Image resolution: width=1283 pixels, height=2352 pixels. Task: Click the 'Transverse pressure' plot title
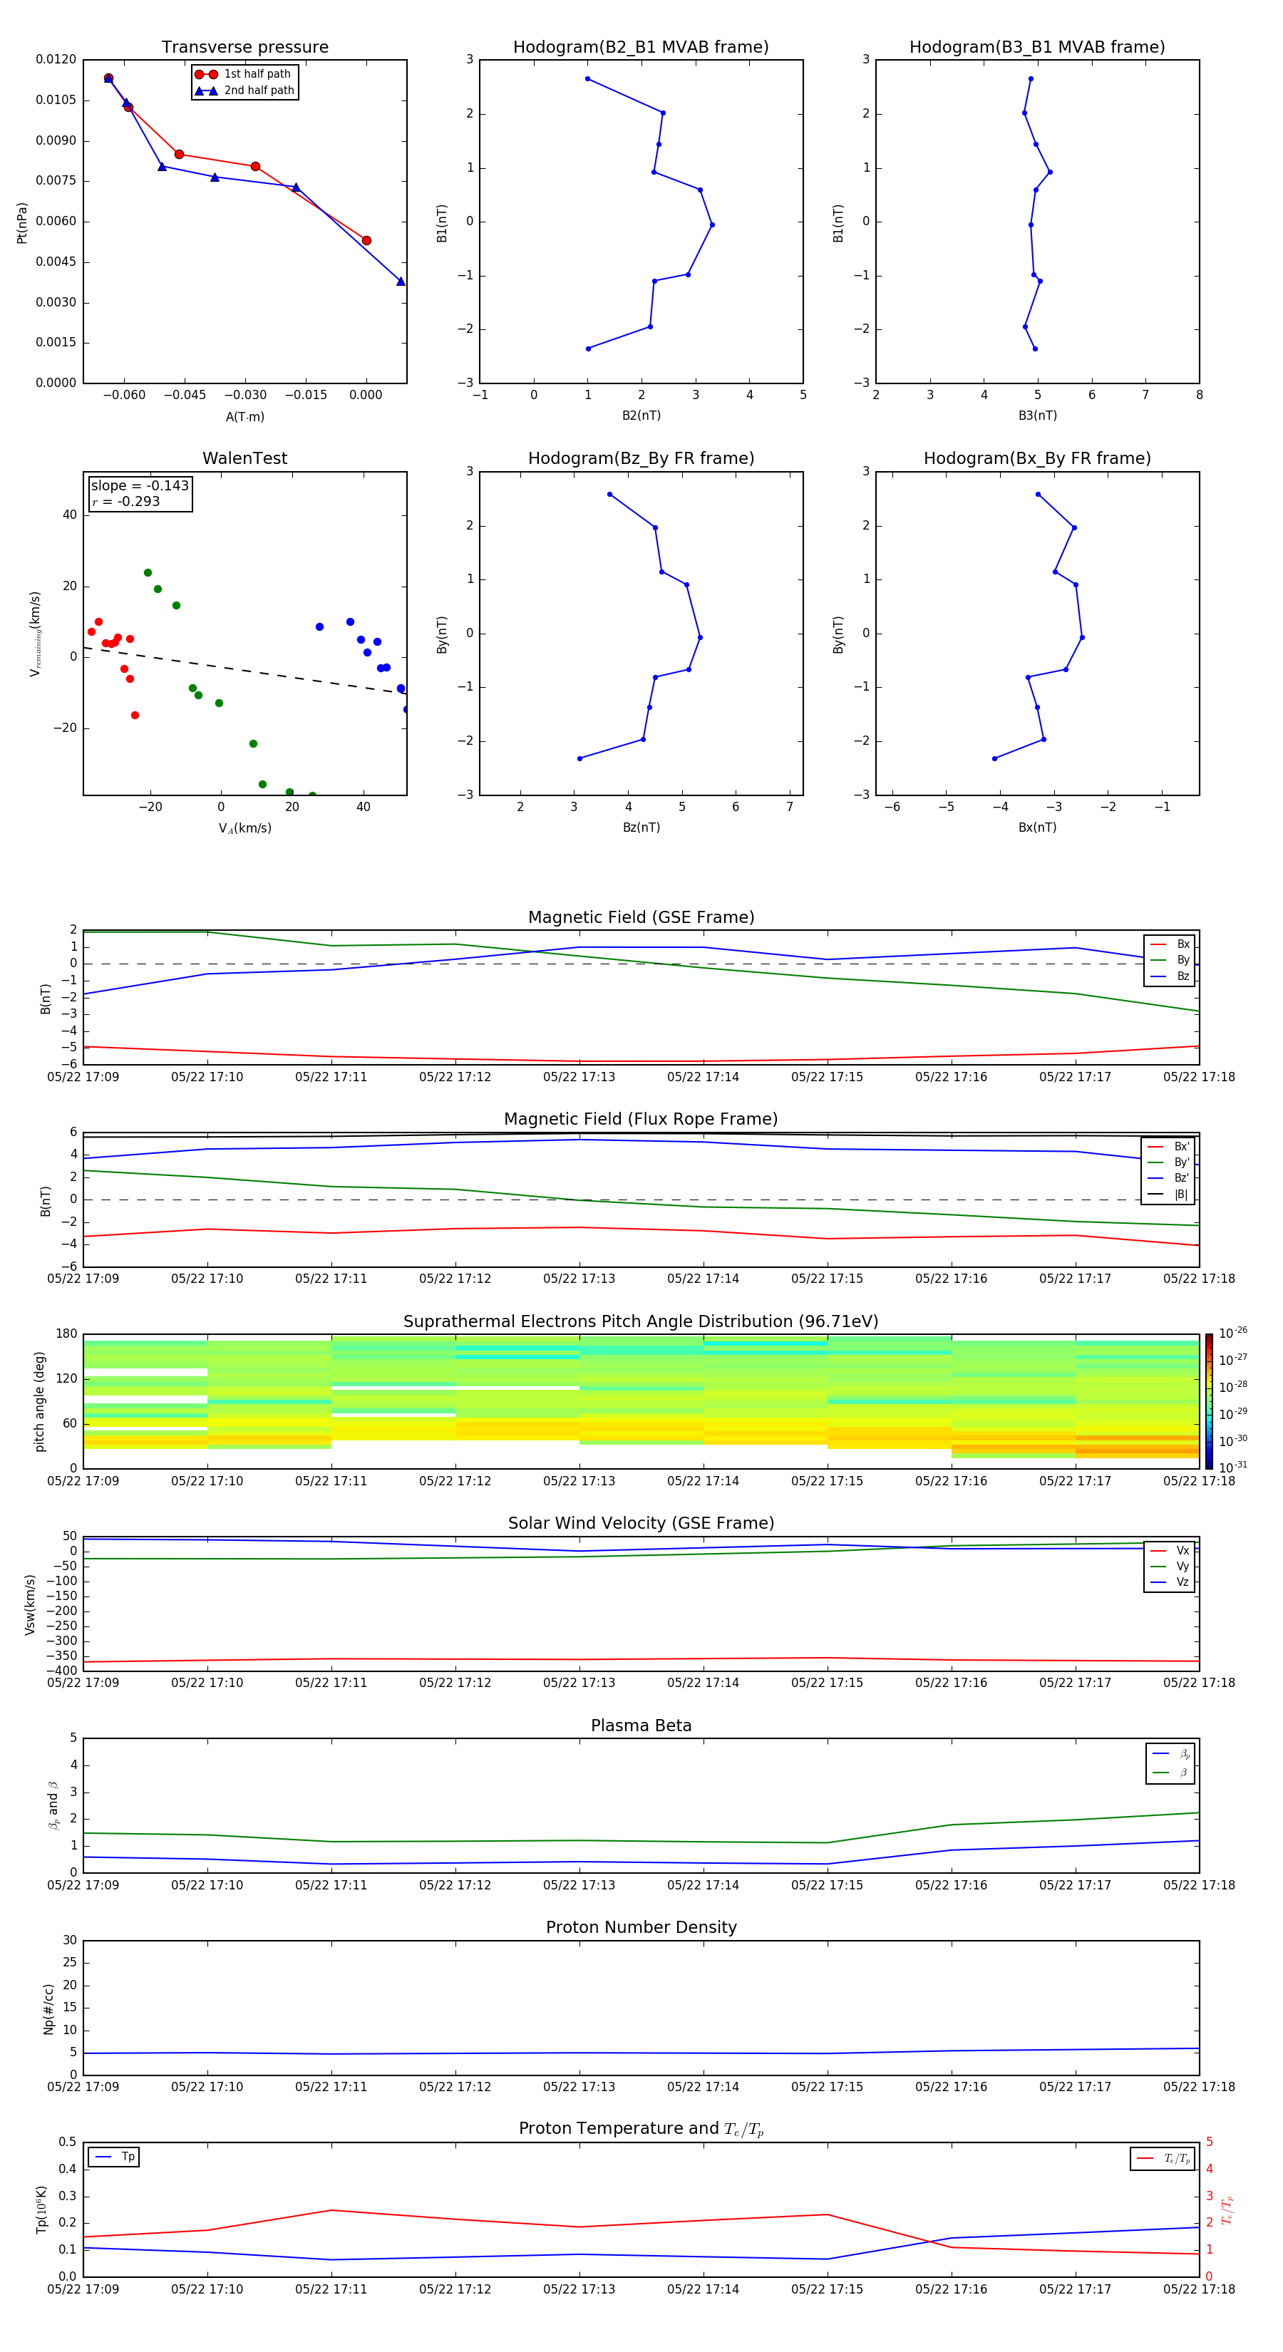(x=244, y=48)
